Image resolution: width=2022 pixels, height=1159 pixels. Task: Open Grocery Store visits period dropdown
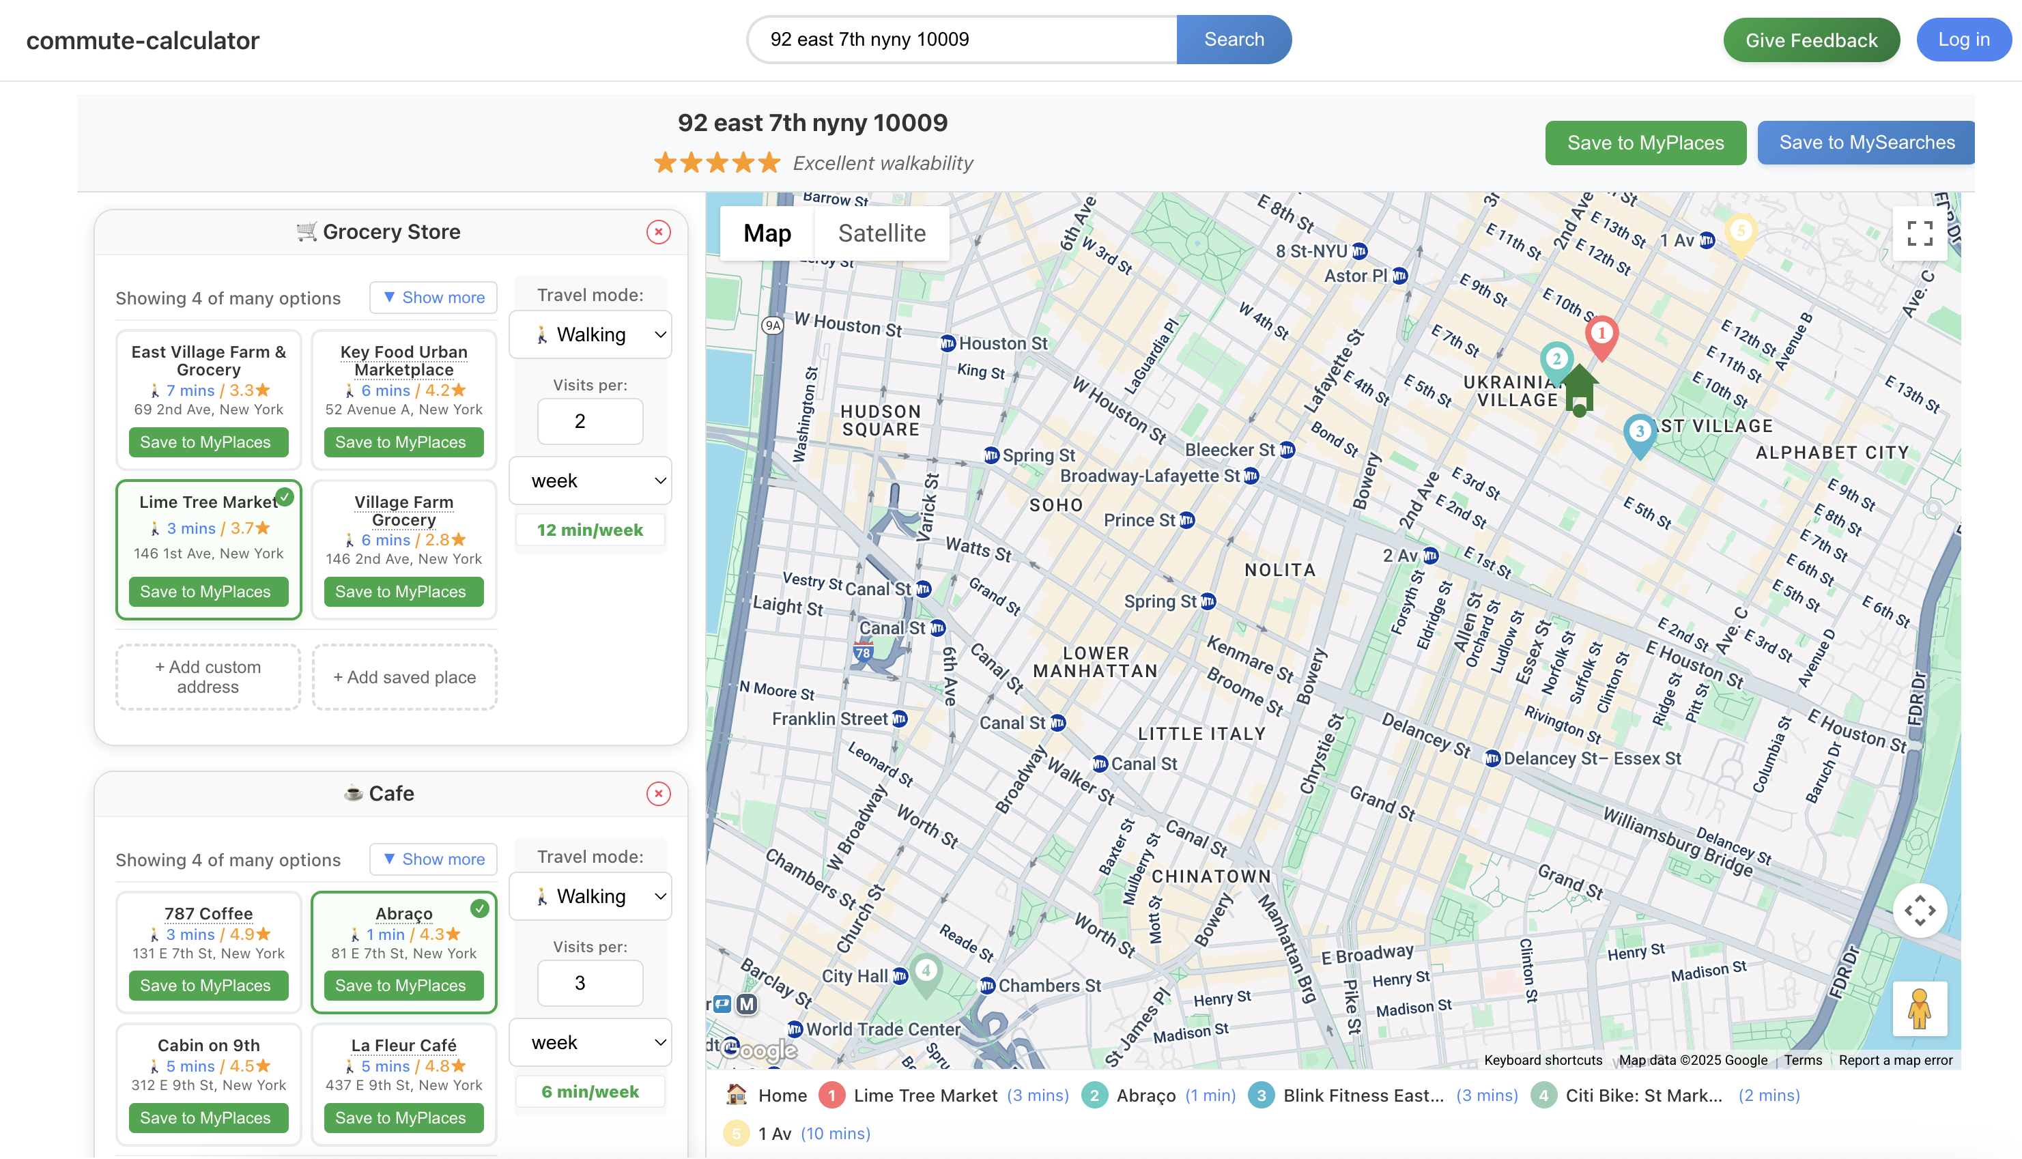pyautogui.click(x=590, y=481)
